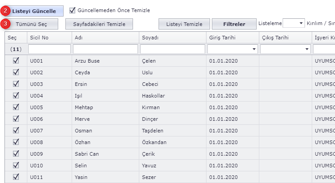Viewport: 335px width, 183px height.
Task: Click the Listeyi Güncelle button
Action: (x=34, y=10)
